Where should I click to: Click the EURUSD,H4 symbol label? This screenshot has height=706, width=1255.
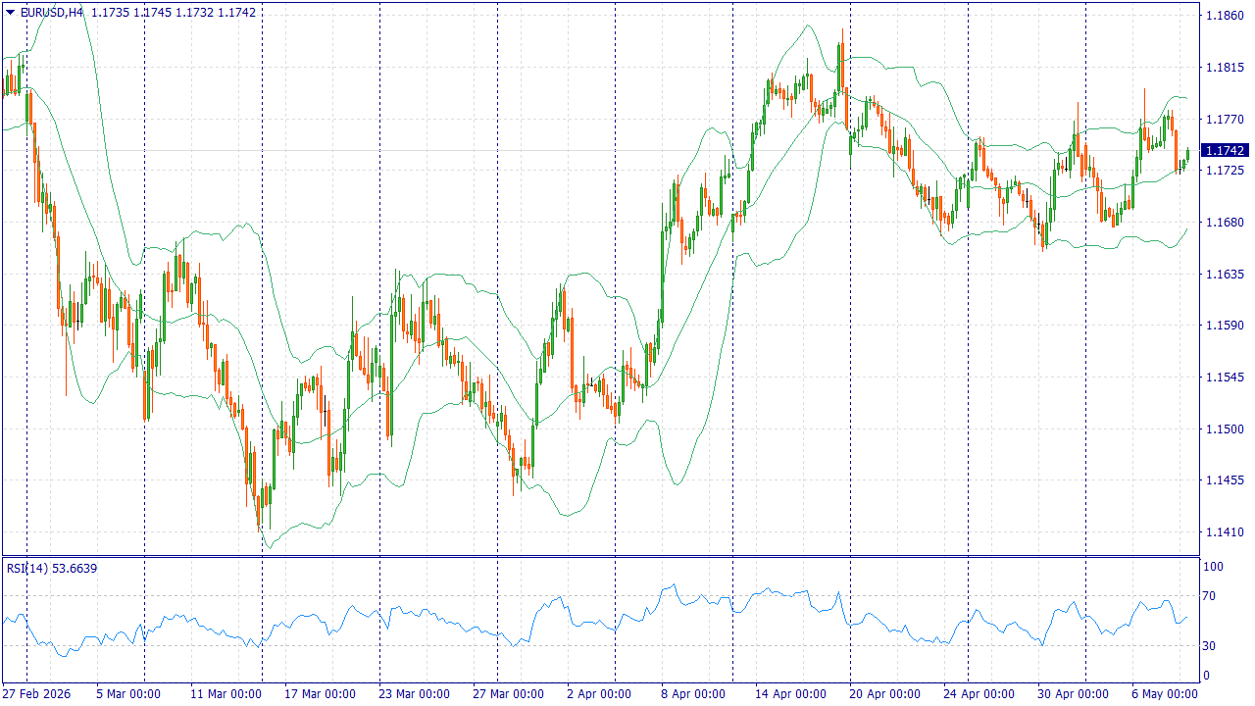(51, 12)
